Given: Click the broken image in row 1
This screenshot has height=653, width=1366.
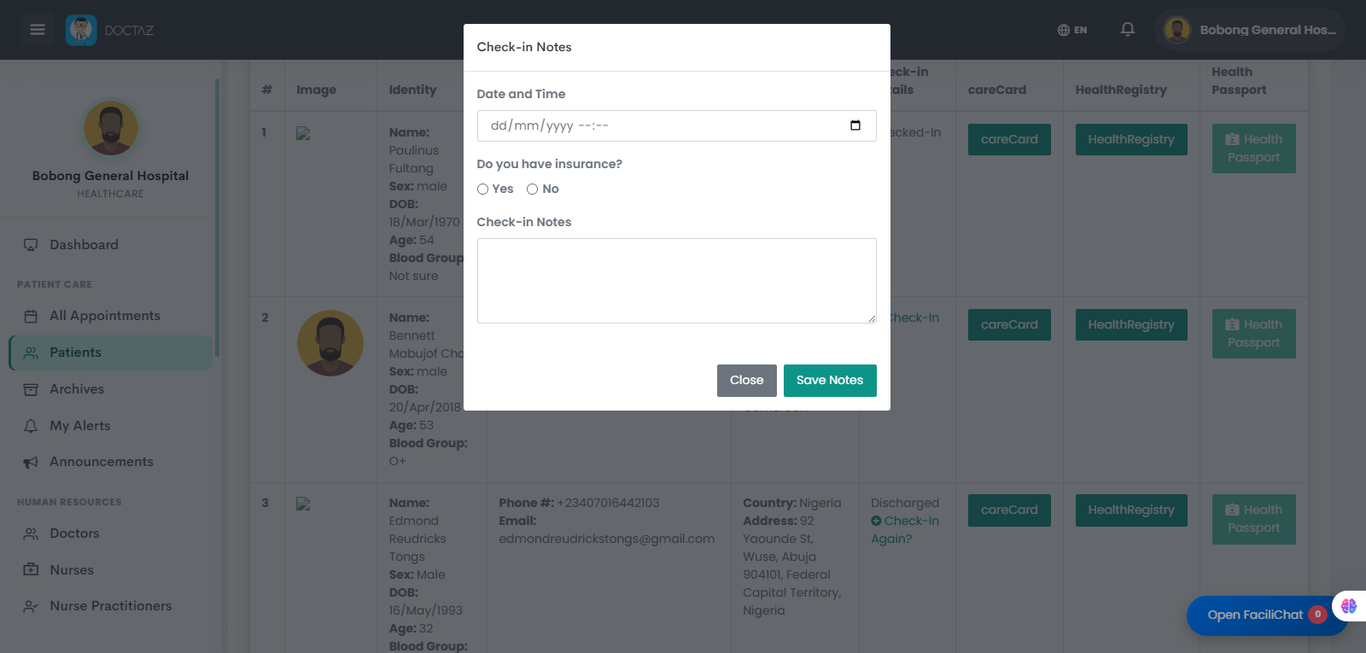Looking at the screenshot, I should tap(303, 133).
